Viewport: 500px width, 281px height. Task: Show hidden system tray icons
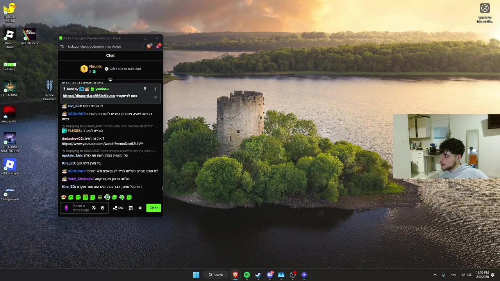(x=435, y=275)
